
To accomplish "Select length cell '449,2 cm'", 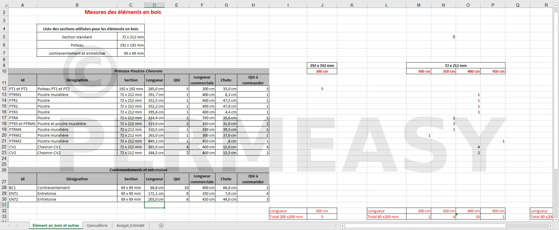I will [154, 141].
